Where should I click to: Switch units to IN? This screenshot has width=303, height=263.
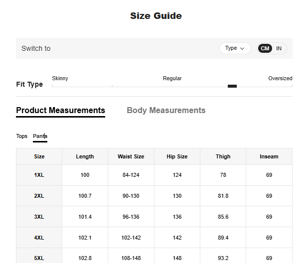pyautogui.click(x=279, y=48)
